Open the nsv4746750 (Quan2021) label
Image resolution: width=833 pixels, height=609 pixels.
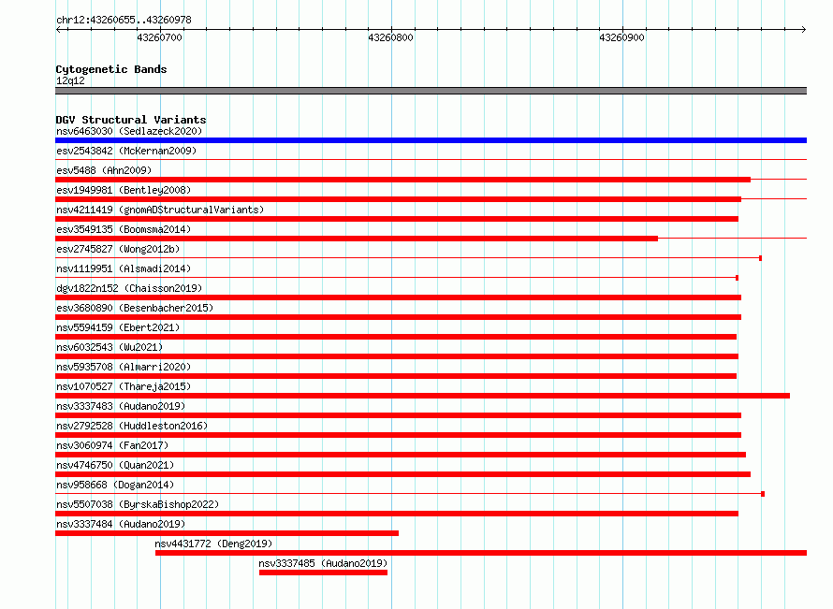(x=115, y=465)
